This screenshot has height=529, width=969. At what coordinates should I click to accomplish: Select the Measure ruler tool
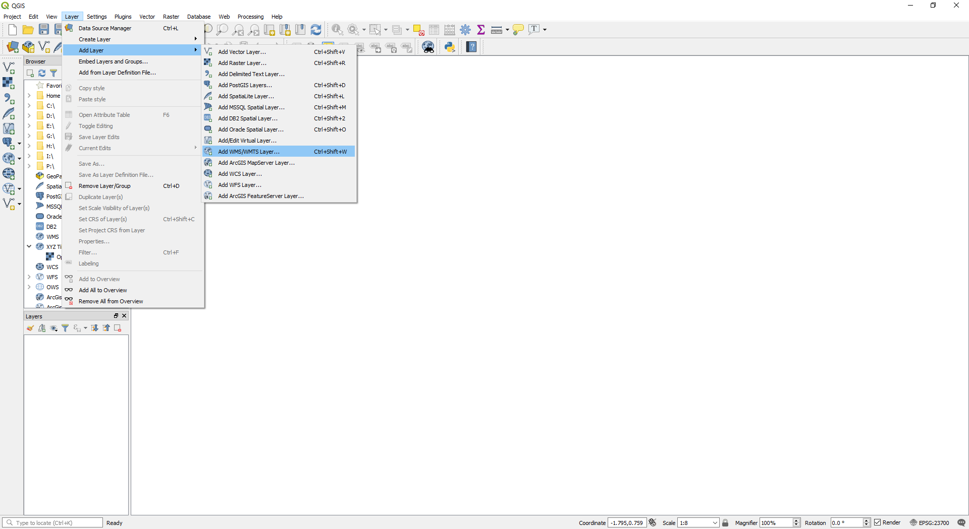click(x=497, y=30)
